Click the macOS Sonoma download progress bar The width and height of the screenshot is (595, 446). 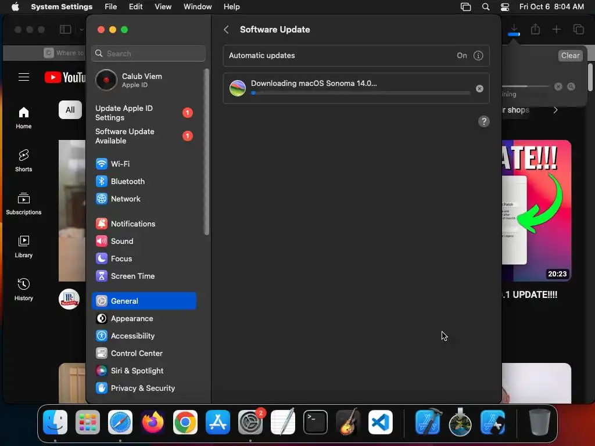(x=360, y=93)
